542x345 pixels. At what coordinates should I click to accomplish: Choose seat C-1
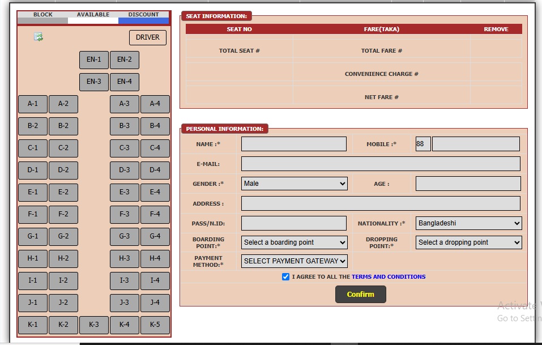pos(33,148)
